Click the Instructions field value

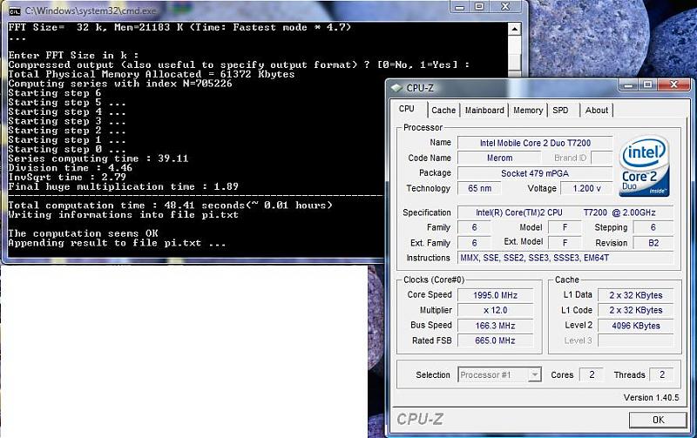point(565,258)
